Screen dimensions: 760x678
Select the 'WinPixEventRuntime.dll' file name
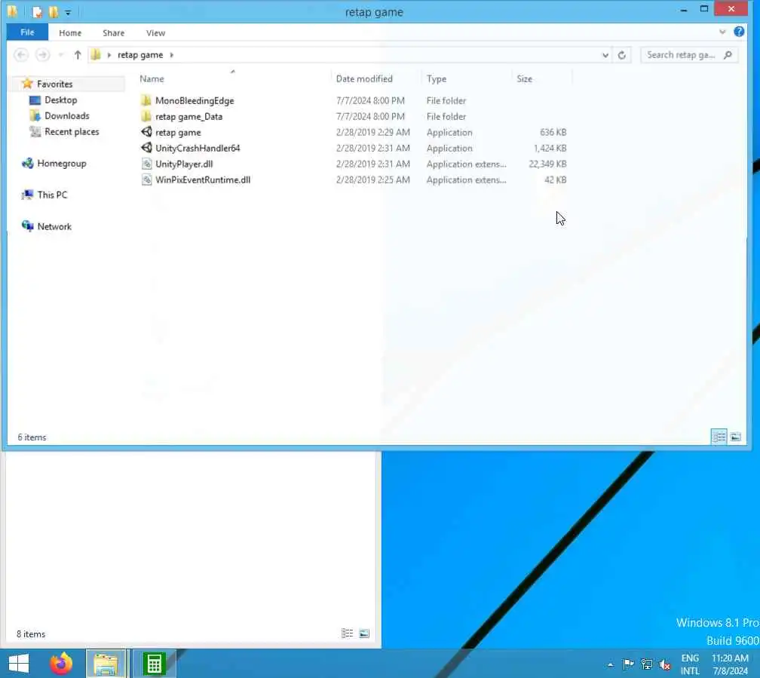click(x=203, y=179)
